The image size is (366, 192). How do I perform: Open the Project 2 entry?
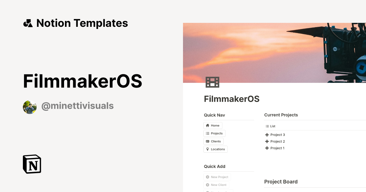[x=277, y=141]
